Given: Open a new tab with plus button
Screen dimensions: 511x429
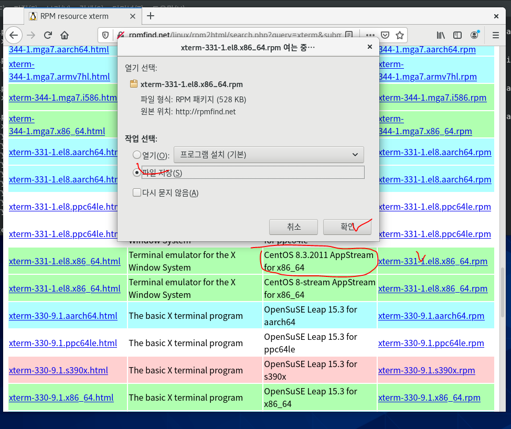Looking at the screenshot, I should pyautogui.click(x=151, y=16).
